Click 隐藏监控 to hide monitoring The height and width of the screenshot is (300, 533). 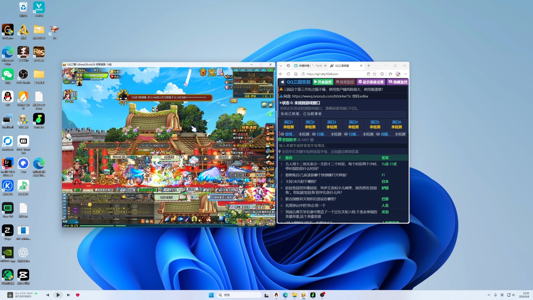pyautogui.click(x=398, y=82)
